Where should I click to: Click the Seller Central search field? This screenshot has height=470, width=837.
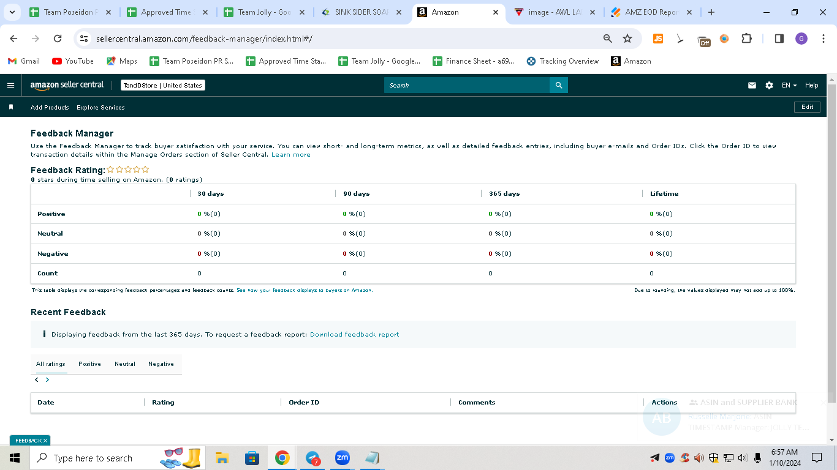[467, 85]
